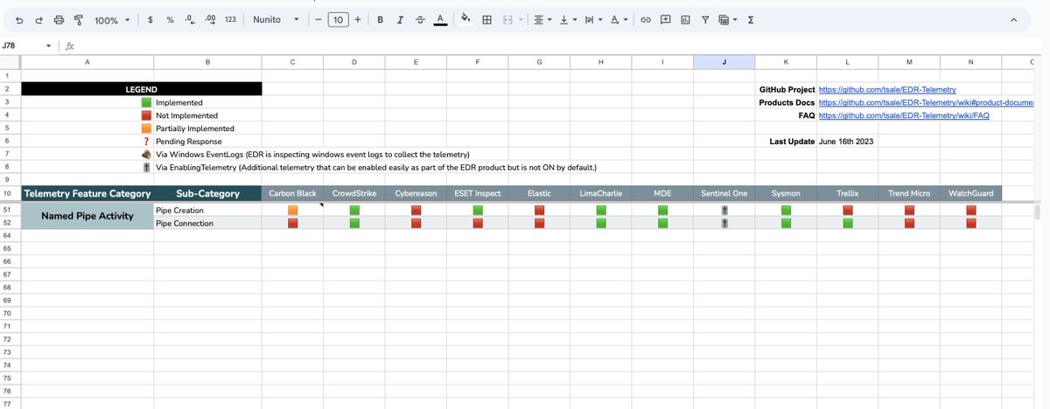Image resolution: width=1050 pixels, height=409 pixels.
Task: Select the Telemetry Feature Category header
Action: pos(87,193)
